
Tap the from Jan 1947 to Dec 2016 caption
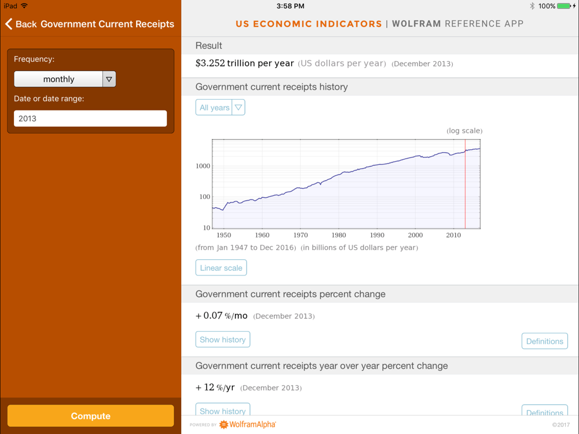245,248
